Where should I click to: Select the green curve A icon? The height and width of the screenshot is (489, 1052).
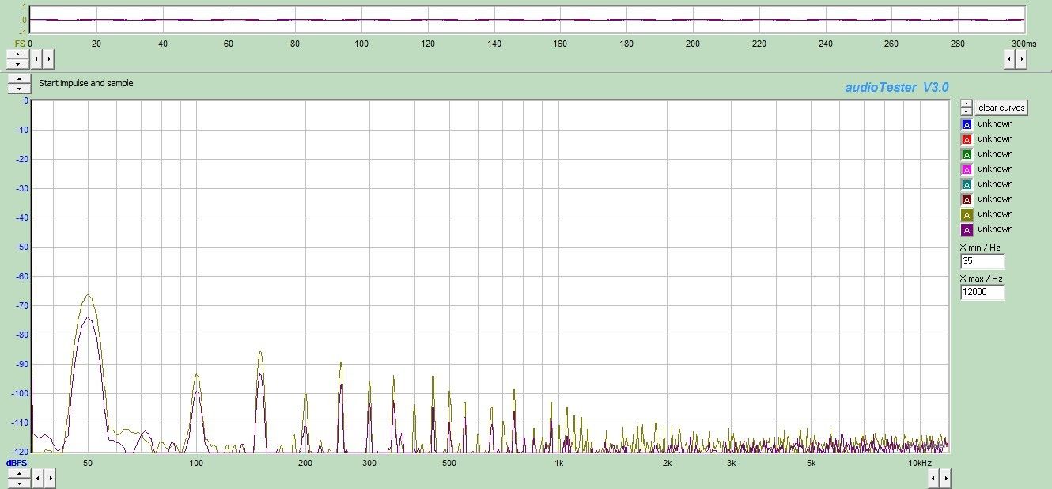pyautogui.click(x=966, y=154)
